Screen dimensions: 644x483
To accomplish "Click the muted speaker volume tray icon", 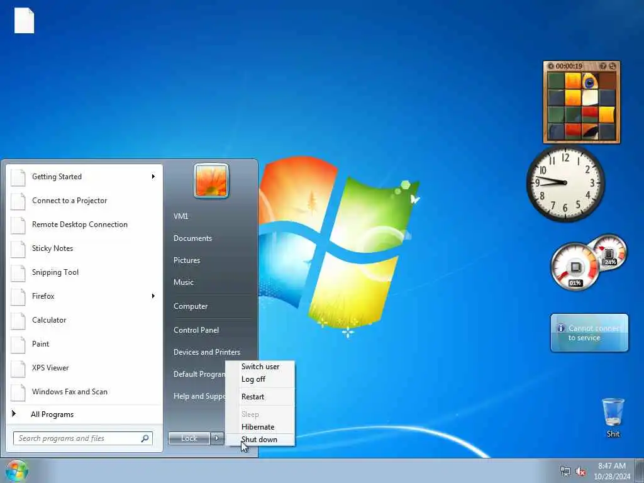I will [x=580, y=472].
